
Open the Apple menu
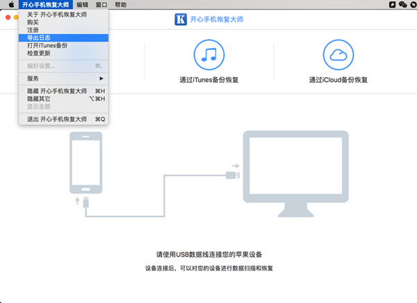[x=11, y=5]
